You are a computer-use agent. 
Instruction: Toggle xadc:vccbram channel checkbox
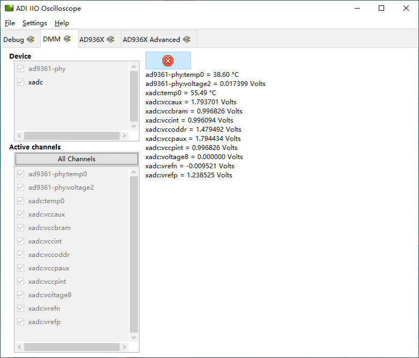[20, 227]
